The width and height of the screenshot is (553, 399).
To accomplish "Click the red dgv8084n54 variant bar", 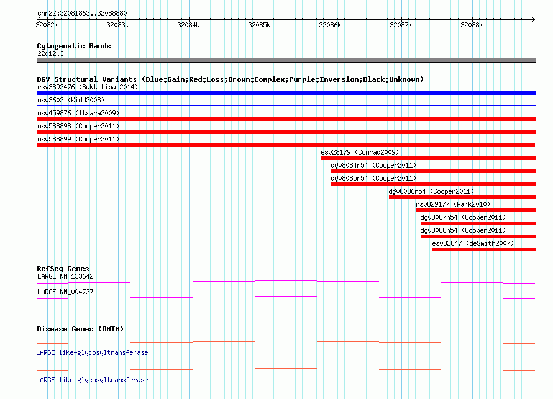I will 433,171.
